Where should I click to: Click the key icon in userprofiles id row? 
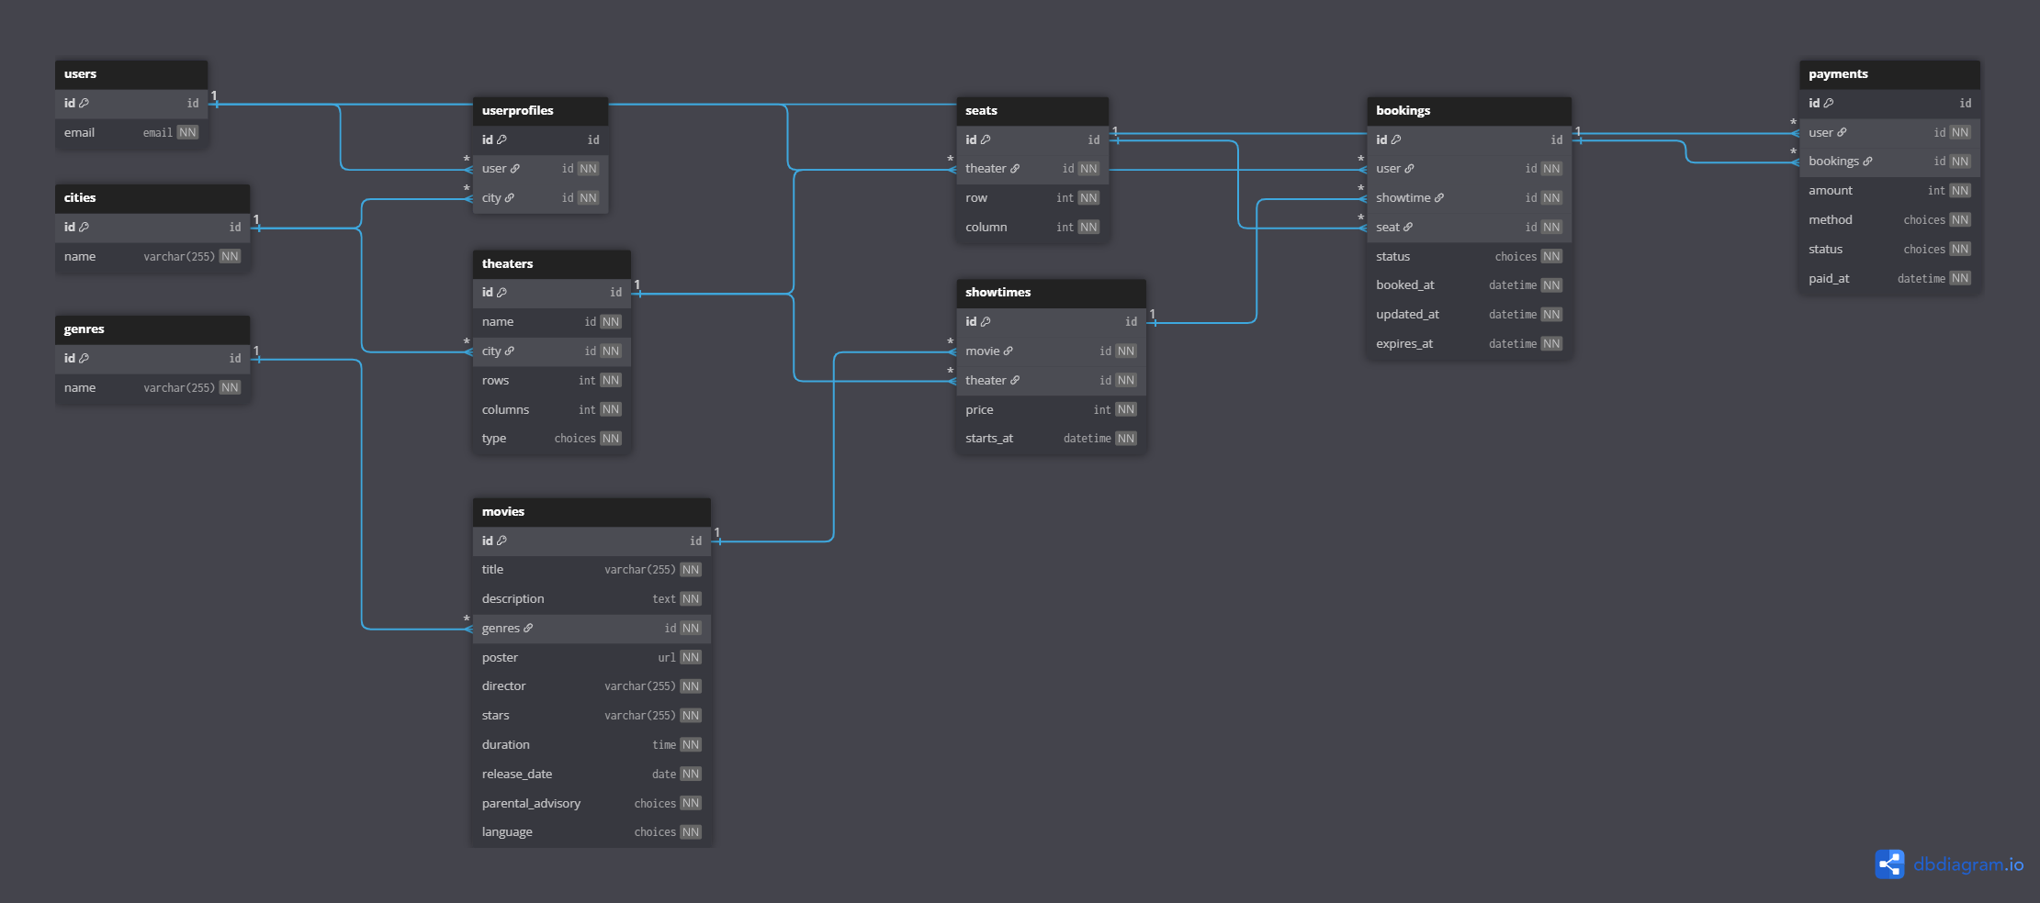502,140
